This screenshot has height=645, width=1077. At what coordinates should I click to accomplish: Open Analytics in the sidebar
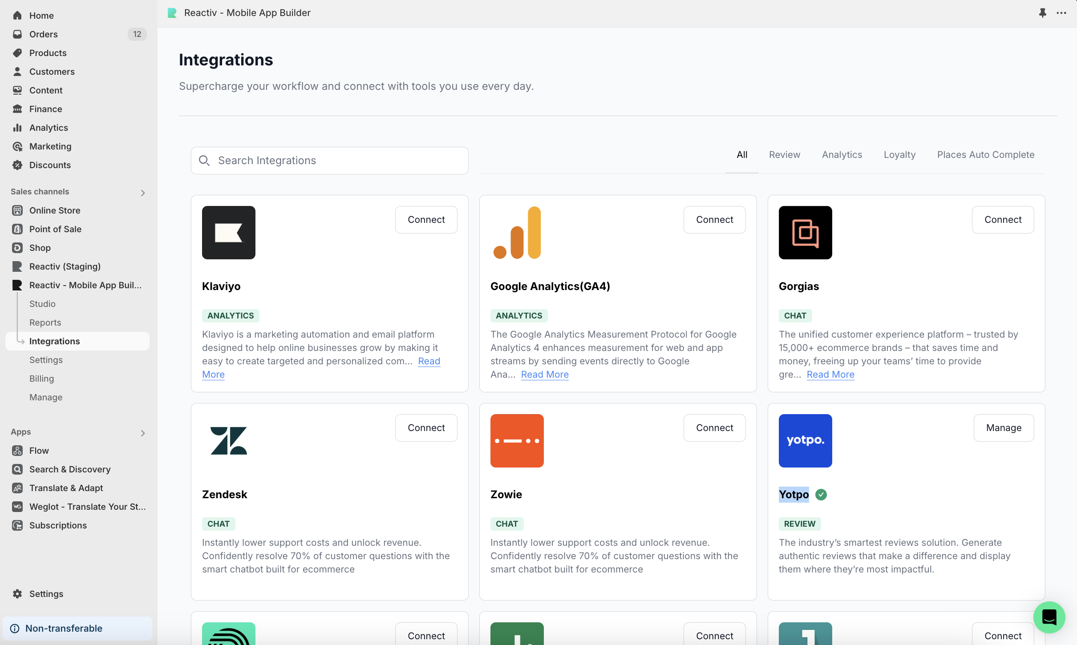click(x=49, y=128)
